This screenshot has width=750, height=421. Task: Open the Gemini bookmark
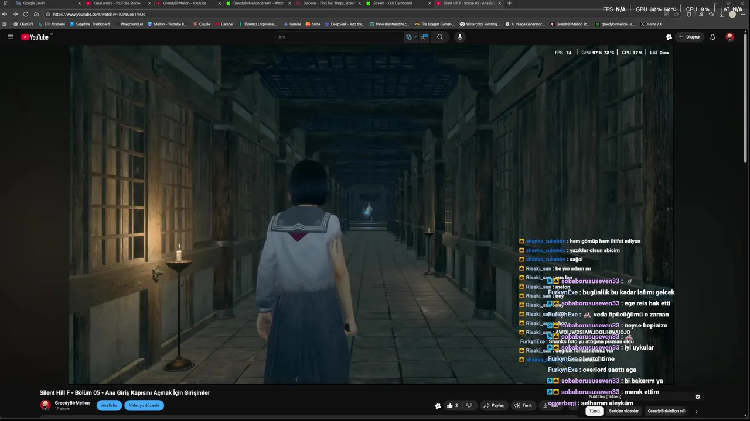(292, 24)
